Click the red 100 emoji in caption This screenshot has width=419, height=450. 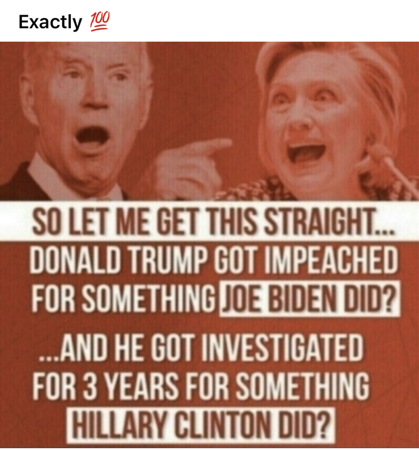[100, 22]
